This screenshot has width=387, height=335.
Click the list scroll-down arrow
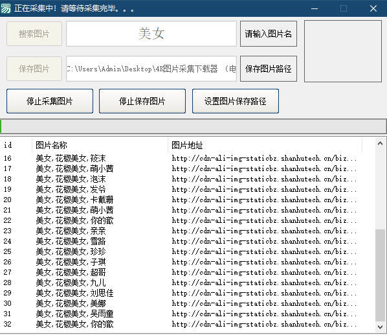point(380,327)
